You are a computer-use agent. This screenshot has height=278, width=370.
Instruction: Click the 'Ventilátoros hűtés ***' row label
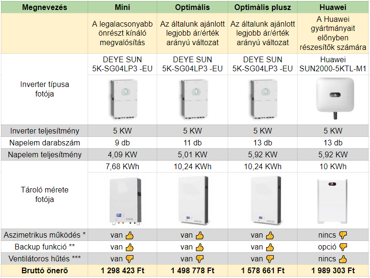45,259
